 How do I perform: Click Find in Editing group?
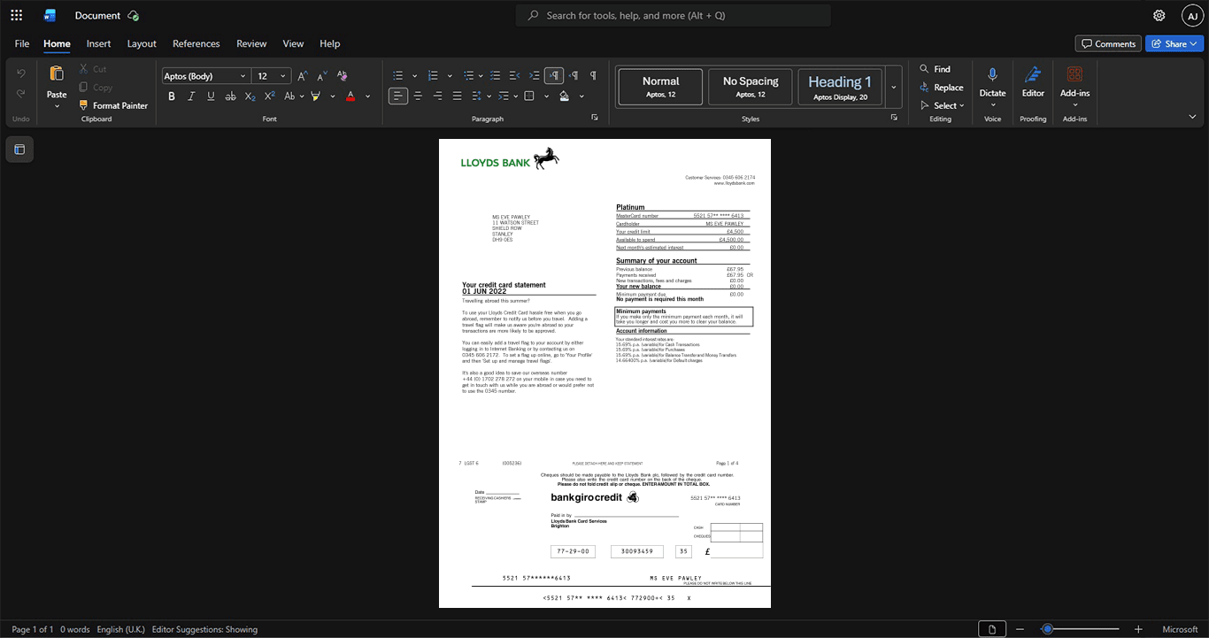pos(935,69)
